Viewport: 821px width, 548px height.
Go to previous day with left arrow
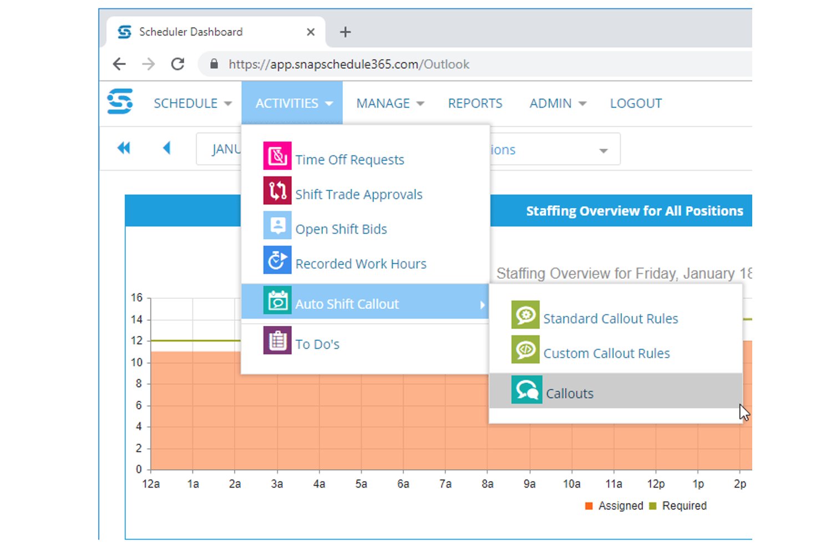(166, 148)
